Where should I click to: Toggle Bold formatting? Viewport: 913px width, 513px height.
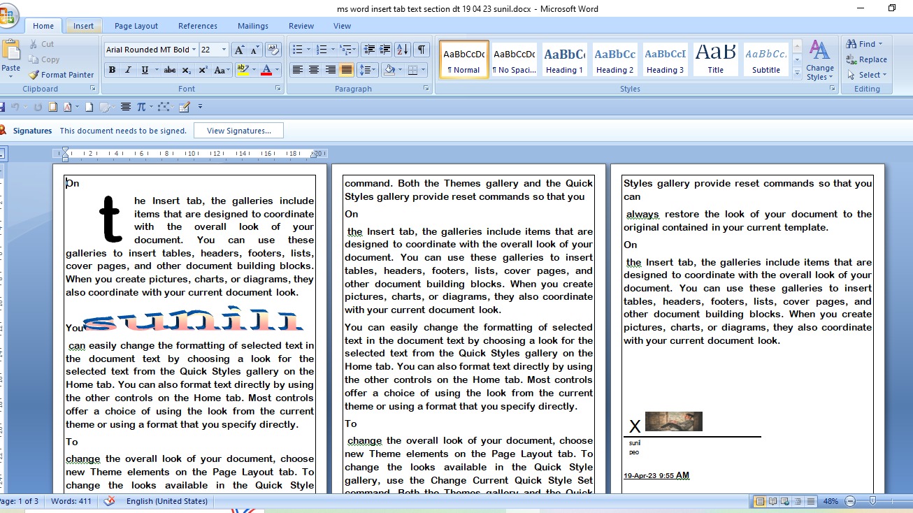tap(112, 70)
